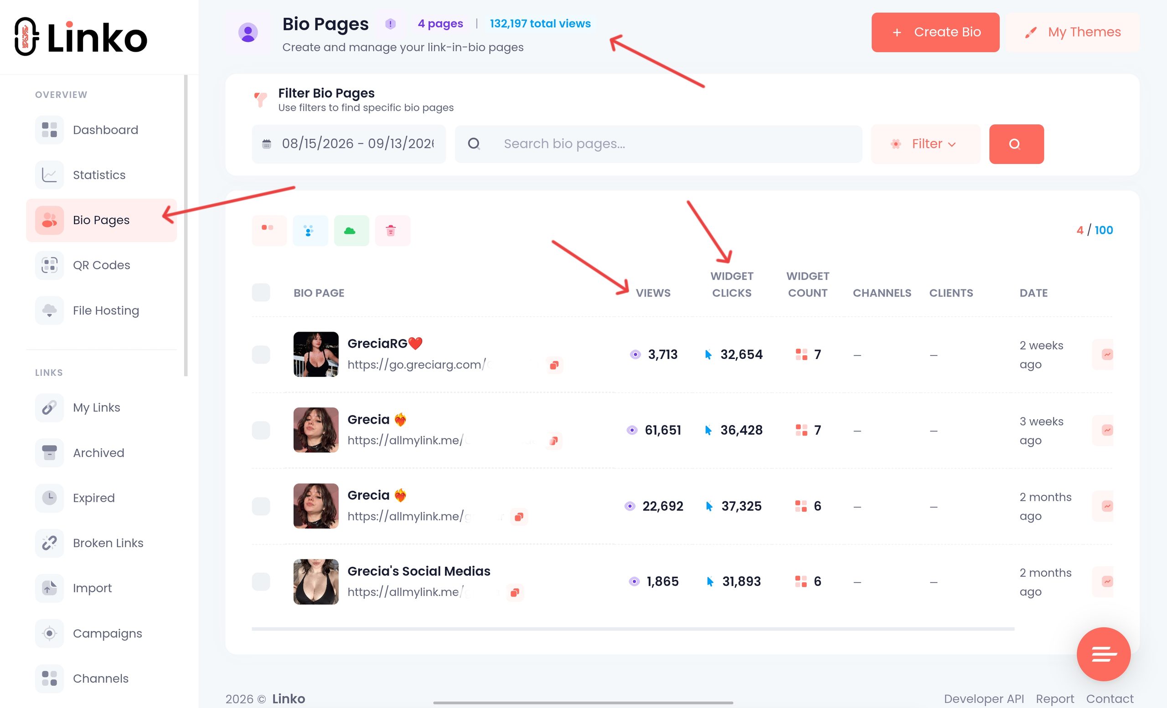1167x708 pixels.
Task: Click the Linko logo
Action: tap(81, 37)
